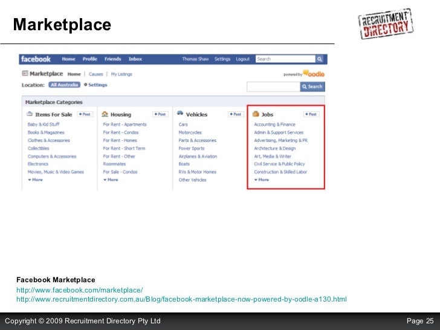Open Other Vehicles category
The height and width of the screenshot is (330, 440).
tap(192, 180)
